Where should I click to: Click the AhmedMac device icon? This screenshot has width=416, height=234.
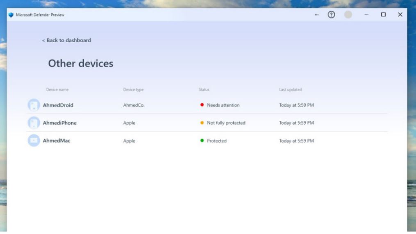(x=34, y=141)
